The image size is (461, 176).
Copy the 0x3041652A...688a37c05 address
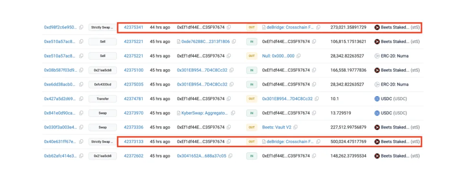coord(230,156)
